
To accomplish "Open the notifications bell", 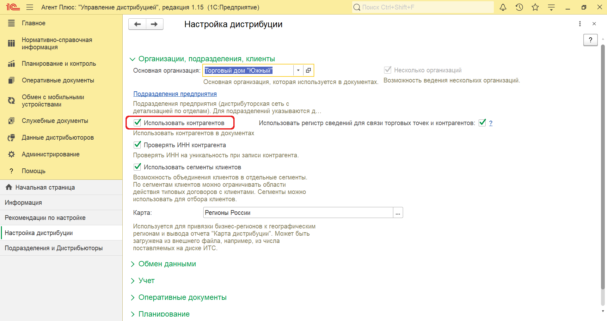I will [x=503, y=7].
